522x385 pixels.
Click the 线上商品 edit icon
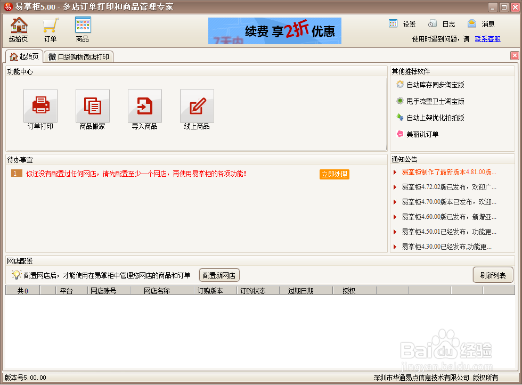click(x=197, y=106)
